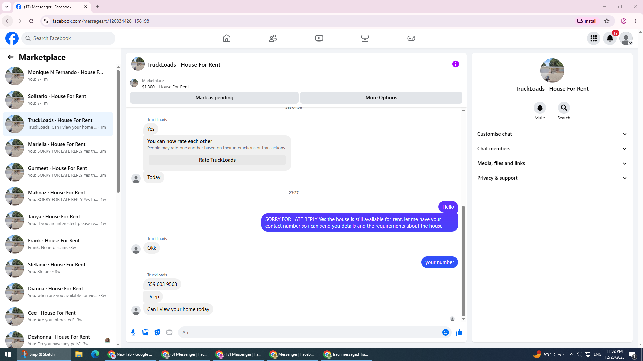Open the Facebook apps menu grid
Viewport: 643px width, 361px height.
point(594,38)
